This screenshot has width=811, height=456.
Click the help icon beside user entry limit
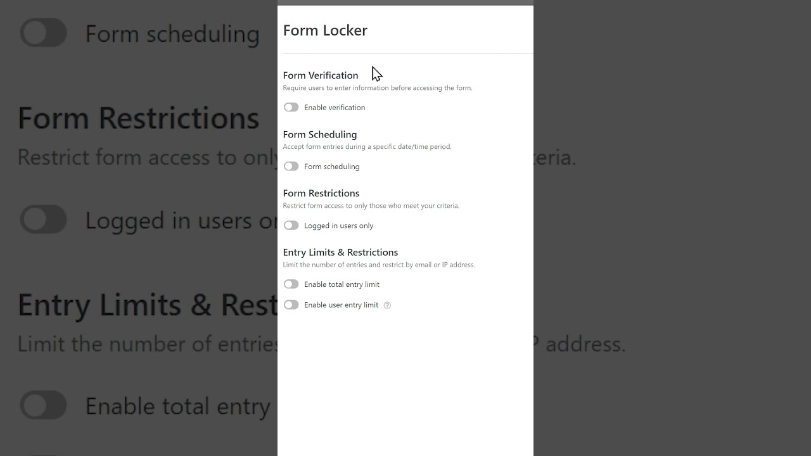click(387, 305)
